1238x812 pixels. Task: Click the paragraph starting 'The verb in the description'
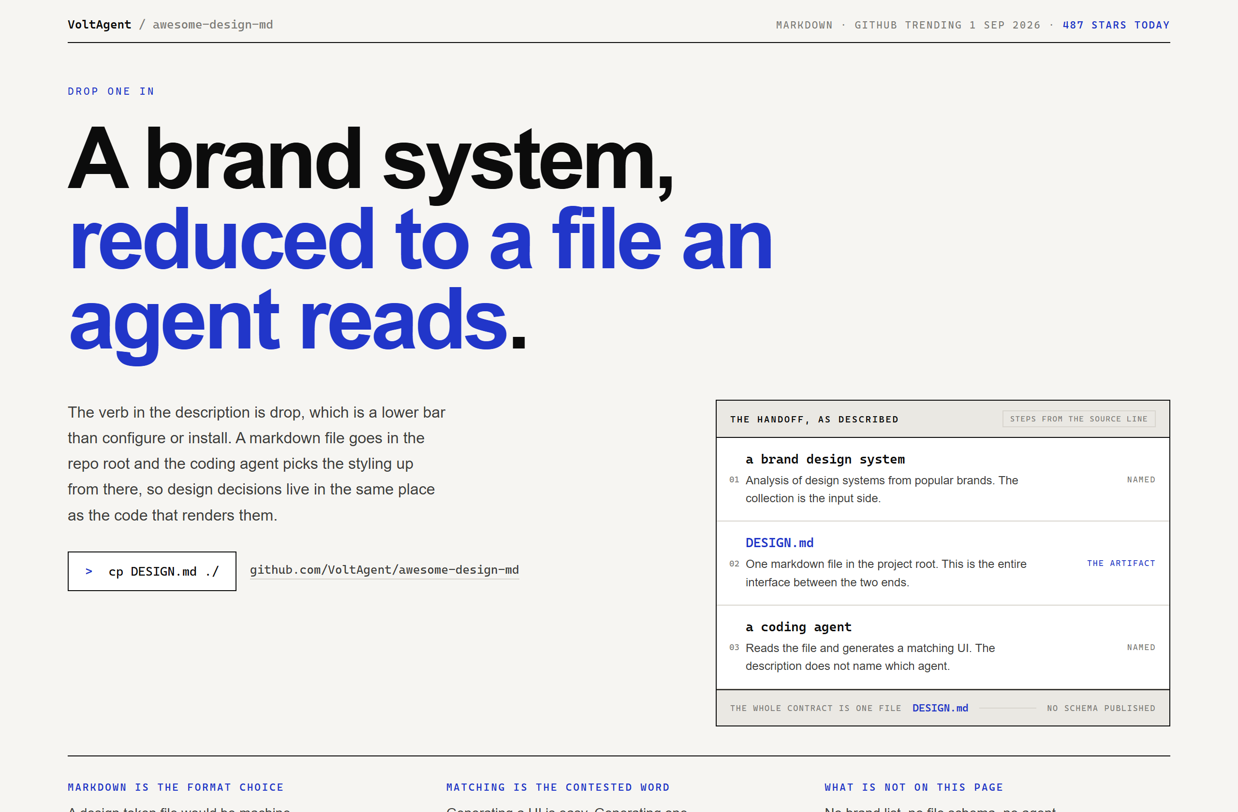[256, 464]
